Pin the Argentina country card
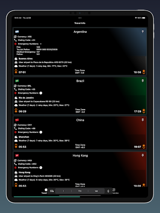 click(x=143, y=32)
